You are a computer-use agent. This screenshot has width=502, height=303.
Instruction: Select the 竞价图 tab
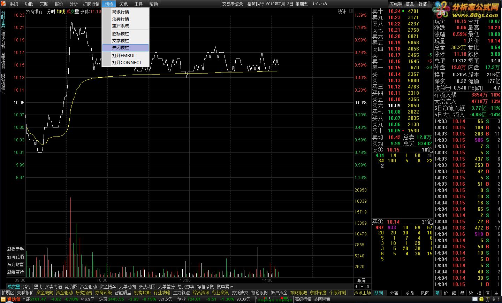click(71, 287)
